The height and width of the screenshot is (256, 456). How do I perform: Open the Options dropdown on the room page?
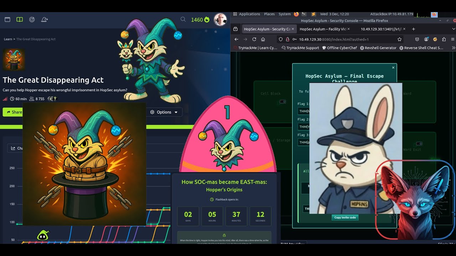click(x=164, y=112)
